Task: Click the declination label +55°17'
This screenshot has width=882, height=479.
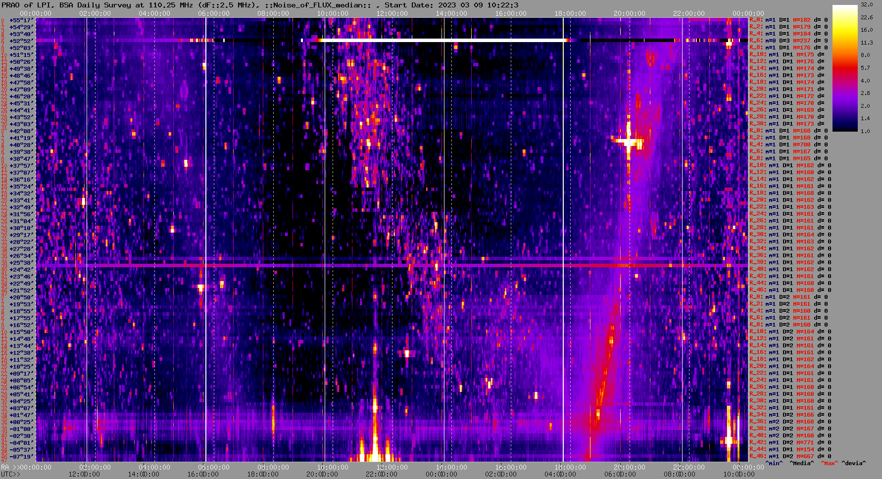Action: [21, 20]
